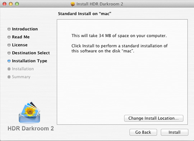Zoom the window with green button

pos(17,4)
